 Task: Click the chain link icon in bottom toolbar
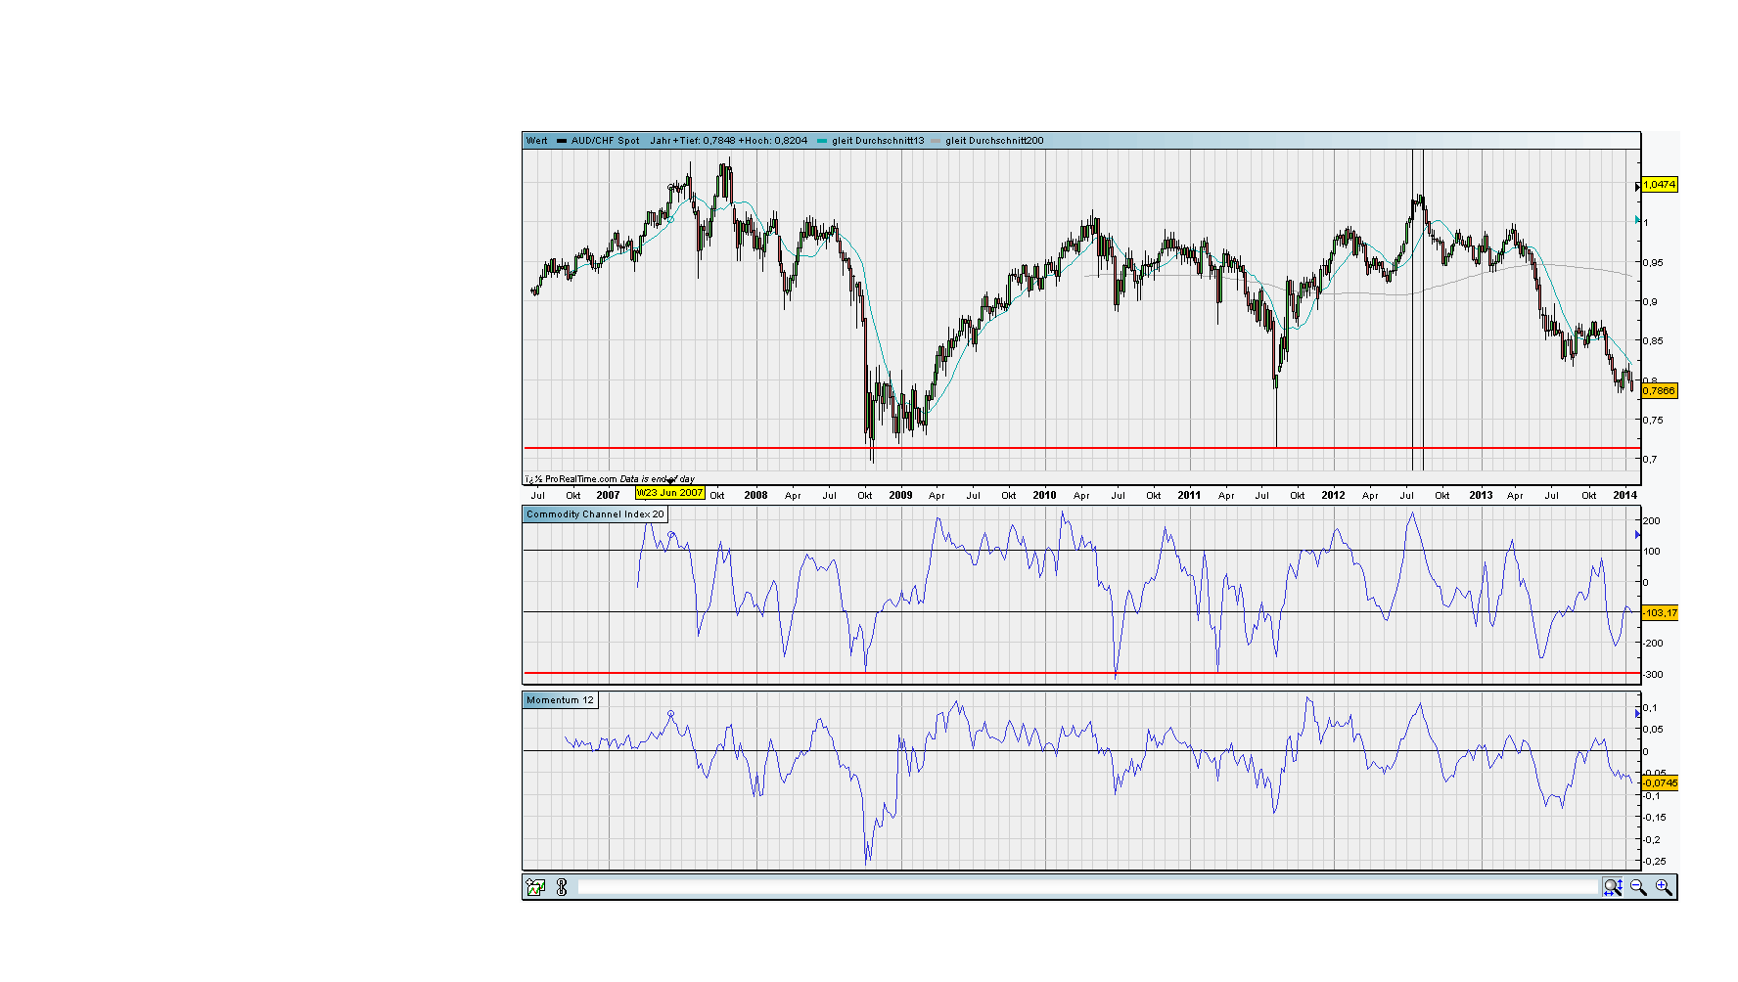pos(562,887)
